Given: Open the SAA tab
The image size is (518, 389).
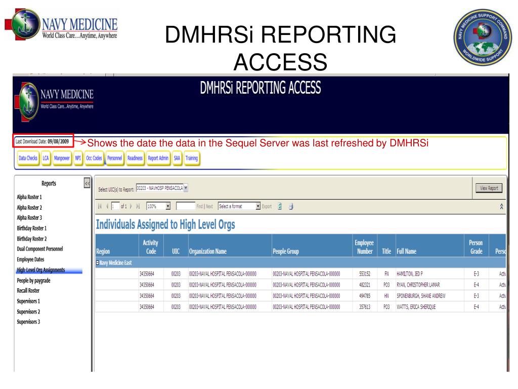Looking at the screenshot, I should 177,158.
